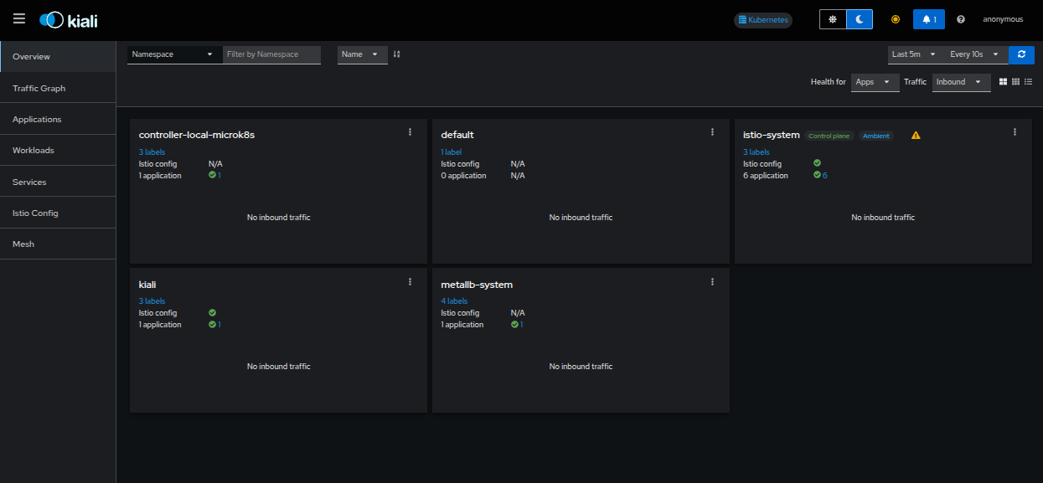Screen dimensions: 1043x483
Task: Click the refresh icon button
Action: pyautogui.click(x=1021, y=54)
